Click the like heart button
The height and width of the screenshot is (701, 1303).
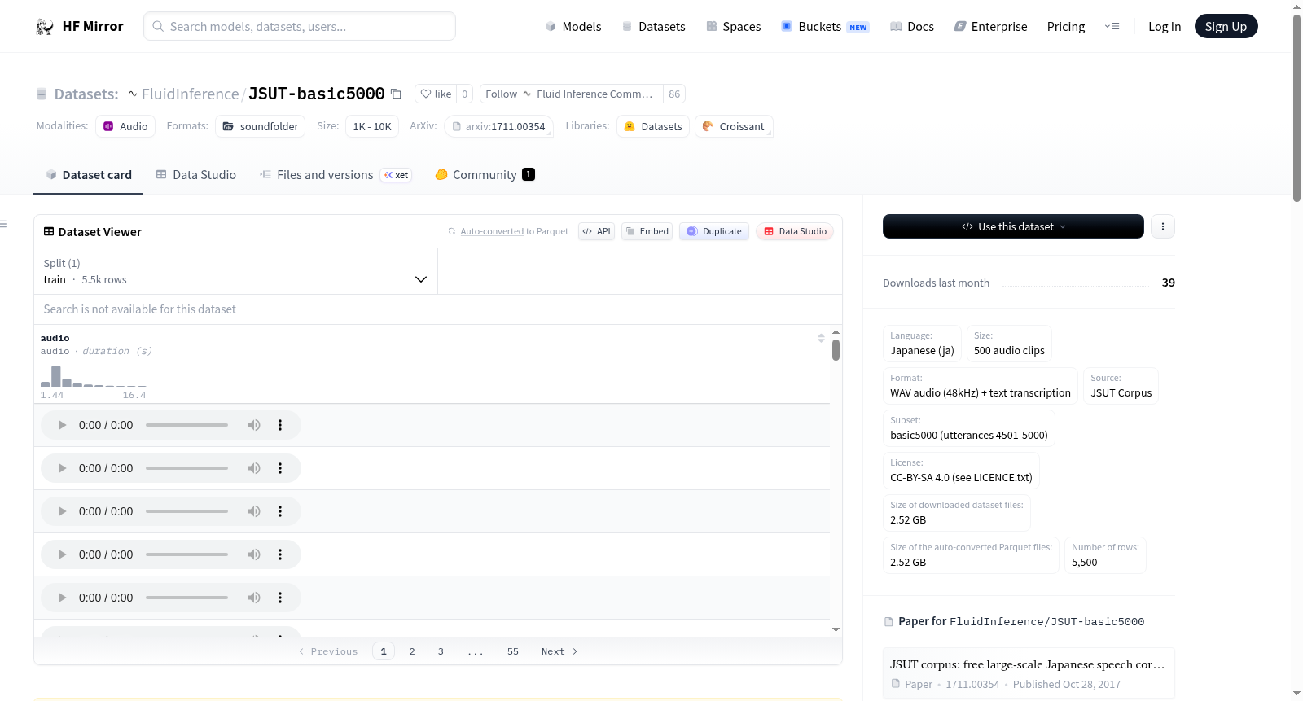point(436,94)
